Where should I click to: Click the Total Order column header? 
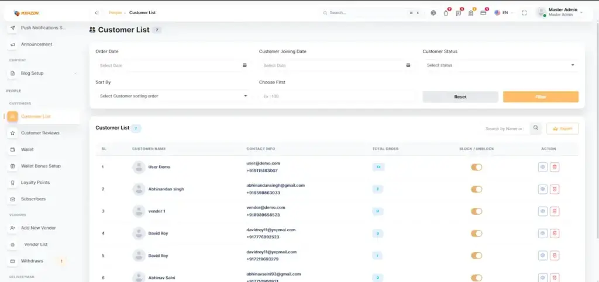[385, 149]
